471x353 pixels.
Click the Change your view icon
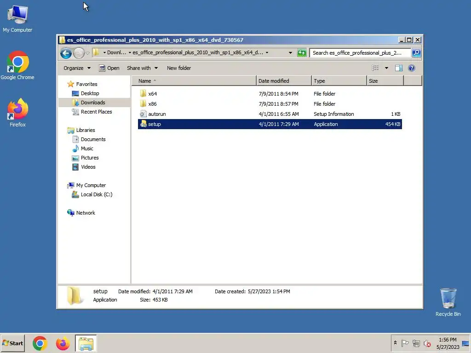(x=375, y=68)
